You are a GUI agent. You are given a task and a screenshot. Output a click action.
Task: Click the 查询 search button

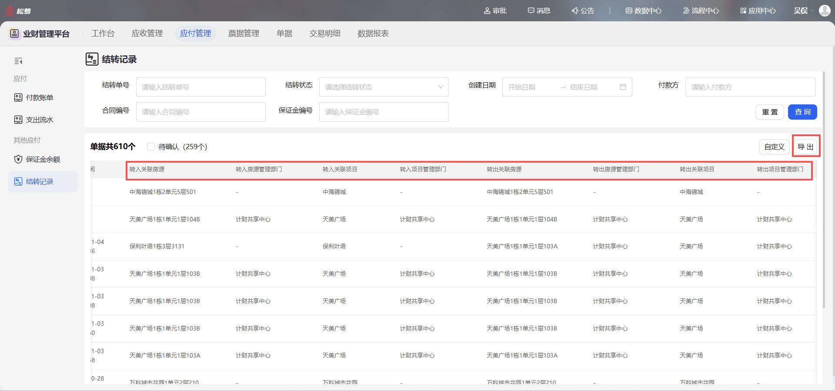click(803, 112)
